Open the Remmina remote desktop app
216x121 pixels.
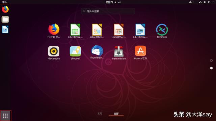click(x=162, y=30)
